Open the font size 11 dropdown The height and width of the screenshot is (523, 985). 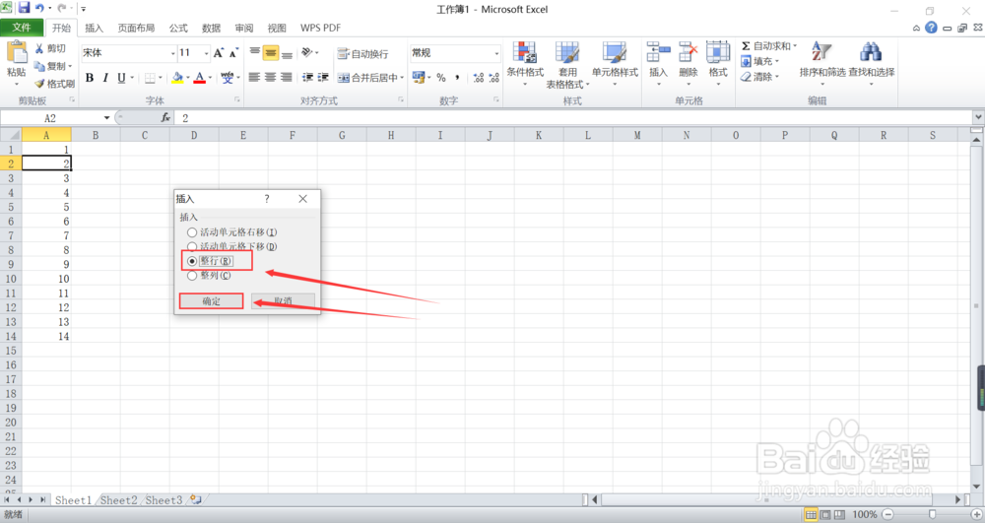(206, 53)
